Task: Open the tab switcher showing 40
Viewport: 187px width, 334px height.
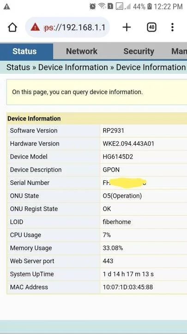Action: pyautogui.click(x=151, y=27)
